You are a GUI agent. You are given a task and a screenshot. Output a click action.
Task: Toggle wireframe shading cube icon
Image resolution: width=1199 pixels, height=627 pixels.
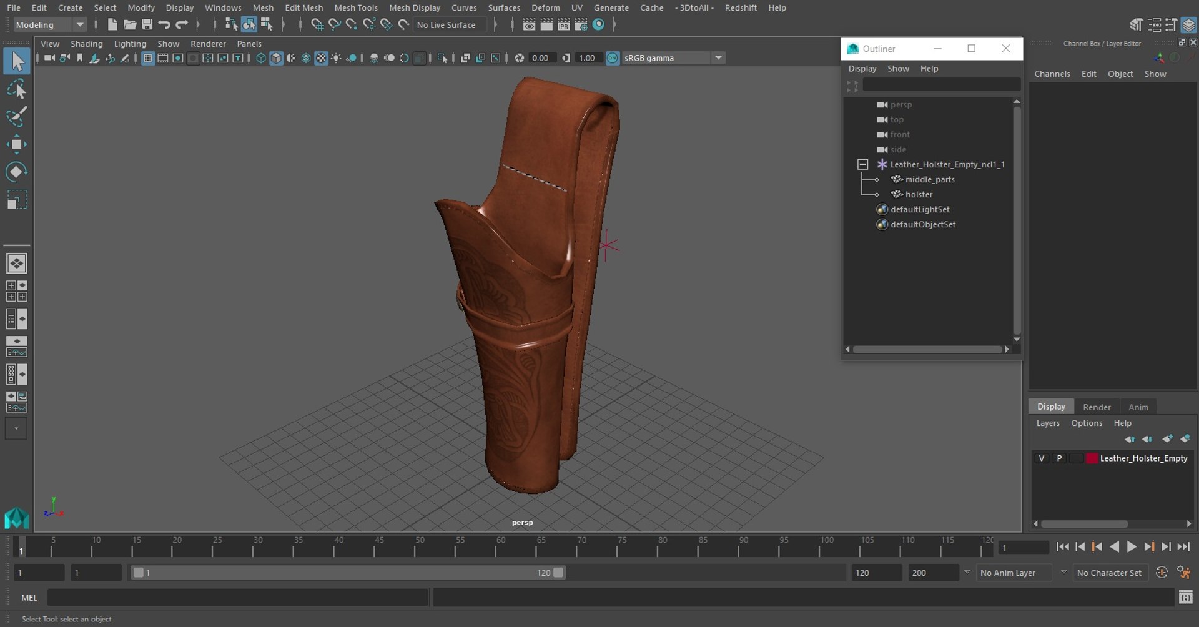pyautogui.click(x=261, y=58)
